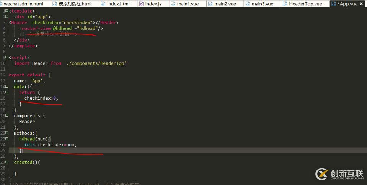Collapse the return block at line 15
367x185 pixels.
7,92
